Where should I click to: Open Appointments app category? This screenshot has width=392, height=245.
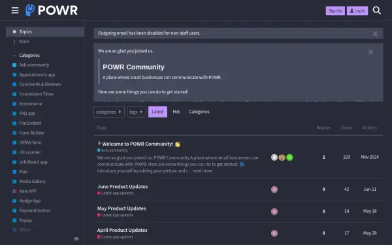point(37,74)
